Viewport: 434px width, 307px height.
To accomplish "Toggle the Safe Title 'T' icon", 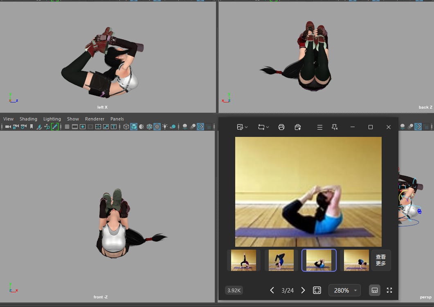I will [x=113, y=127].
